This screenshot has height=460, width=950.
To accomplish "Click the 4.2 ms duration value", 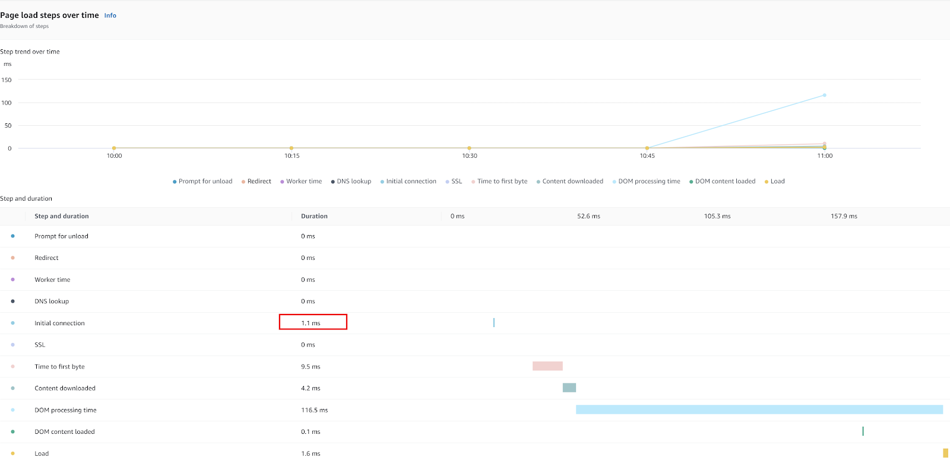I will [x=311, y=388].
